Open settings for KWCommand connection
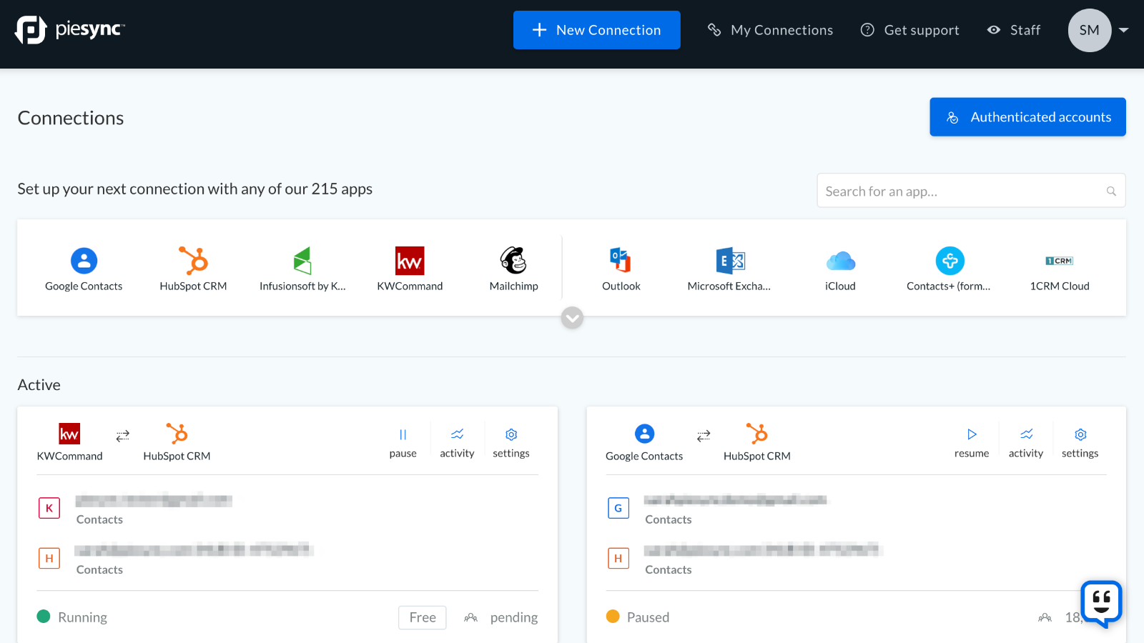1144x643 pixels. (x=511, y=443)
